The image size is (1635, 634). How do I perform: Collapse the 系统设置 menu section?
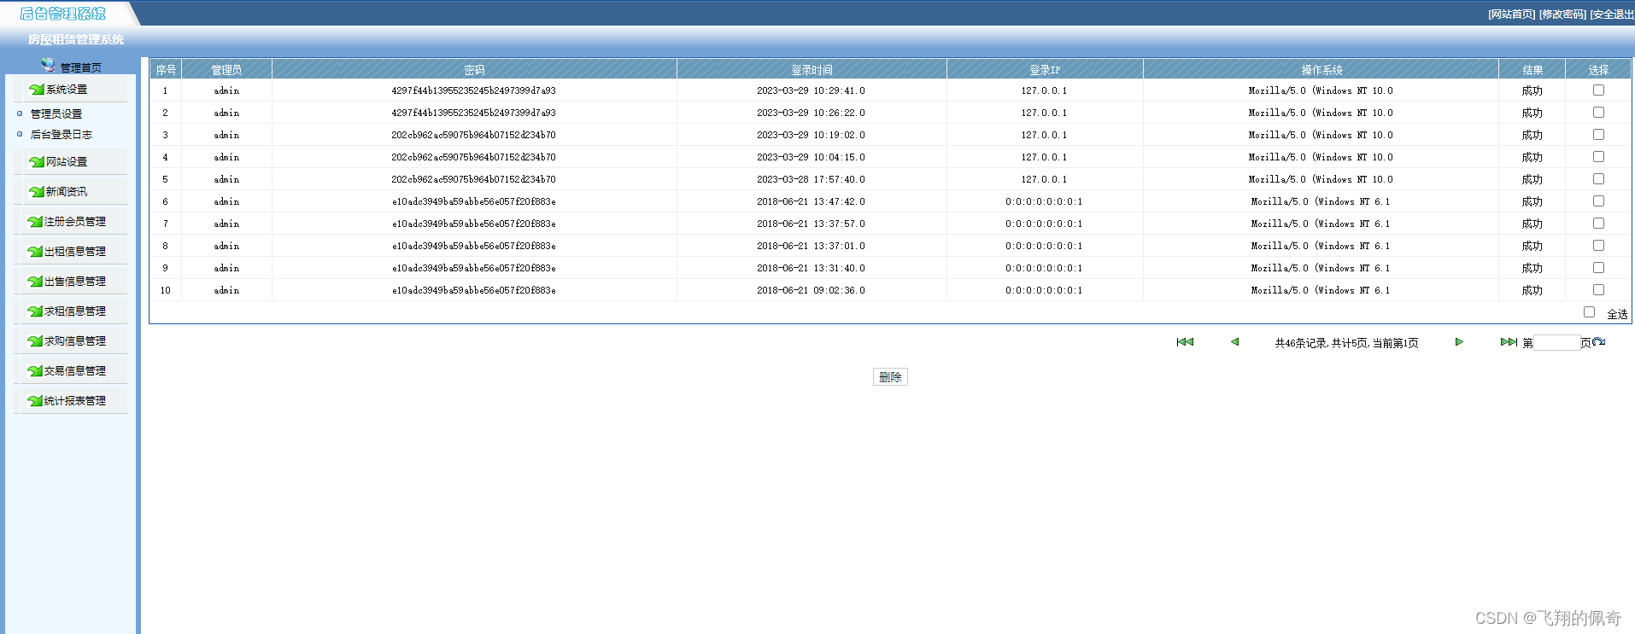67,90
